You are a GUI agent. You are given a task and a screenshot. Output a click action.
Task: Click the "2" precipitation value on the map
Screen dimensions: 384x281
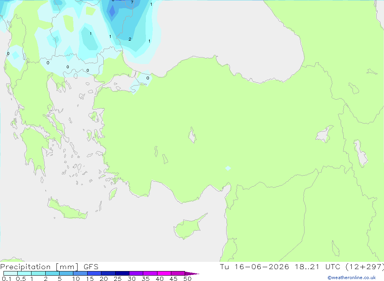point(130,39)
